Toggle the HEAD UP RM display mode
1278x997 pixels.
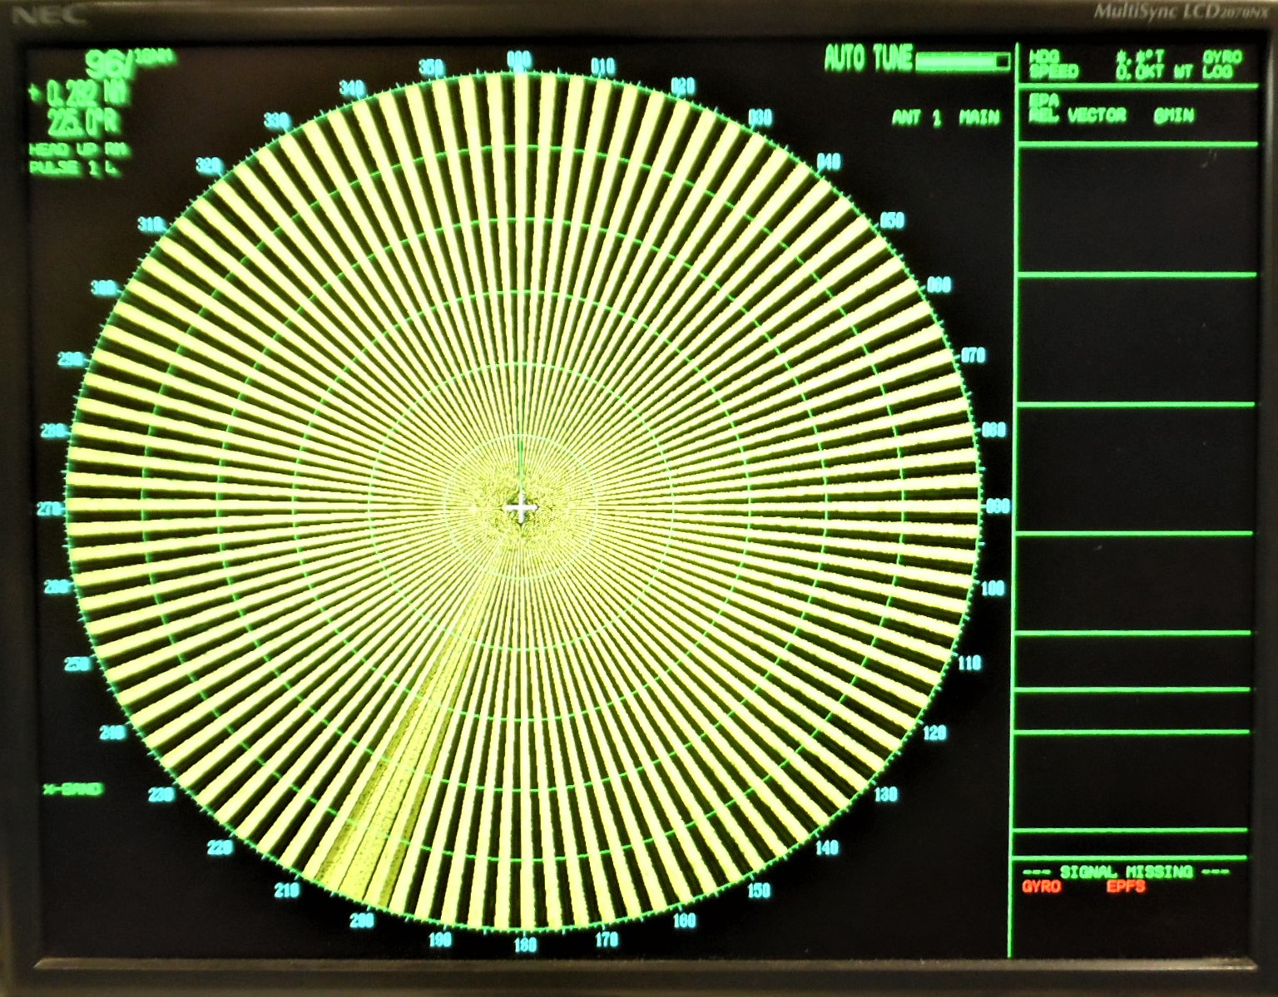79,150
